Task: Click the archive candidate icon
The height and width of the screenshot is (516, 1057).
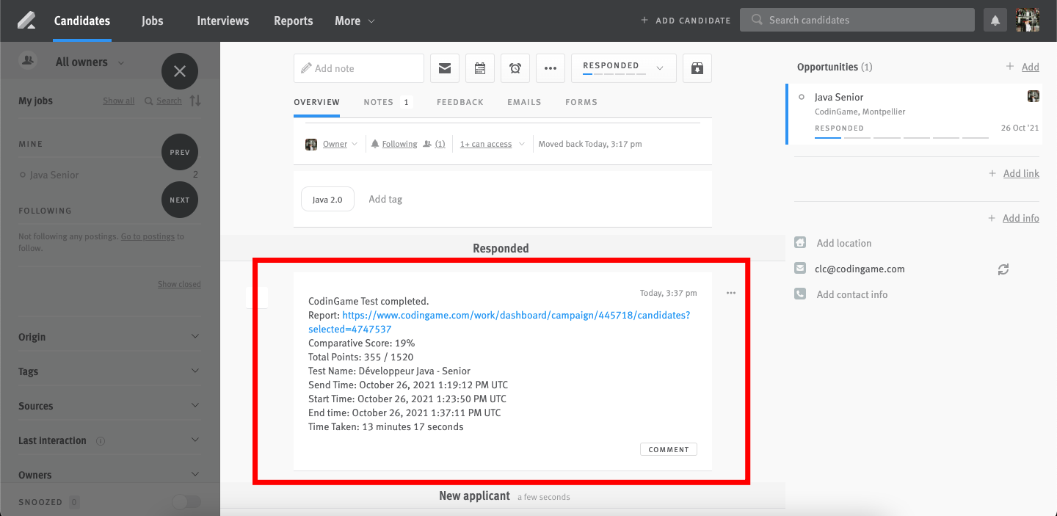Action: 697,68
